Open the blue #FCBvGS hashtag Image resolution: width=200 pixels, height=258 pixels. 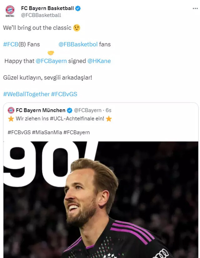[x=64, y=94]
